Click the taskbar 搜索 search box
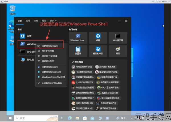Viewport: 171px width, 122px height. 36,118
